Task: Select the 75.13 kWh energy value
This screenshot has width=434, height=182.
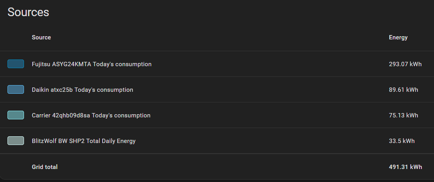Action: point(404,115)
